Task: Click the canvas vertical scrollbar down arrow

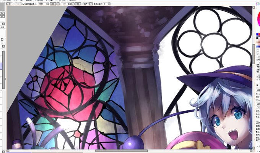Action: tap(254, 148)
